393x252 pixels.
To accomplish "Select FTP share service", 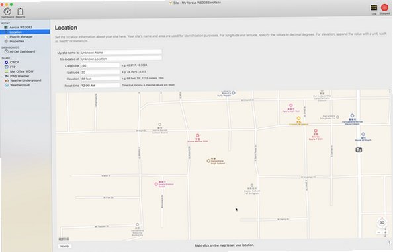I will [13, 67].
